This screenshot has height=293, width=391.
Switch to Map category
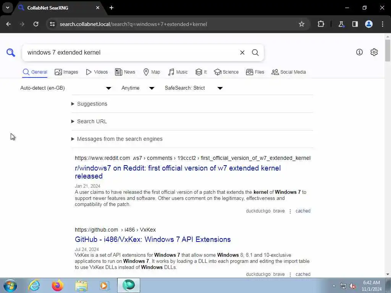click(x=152, y=72)
